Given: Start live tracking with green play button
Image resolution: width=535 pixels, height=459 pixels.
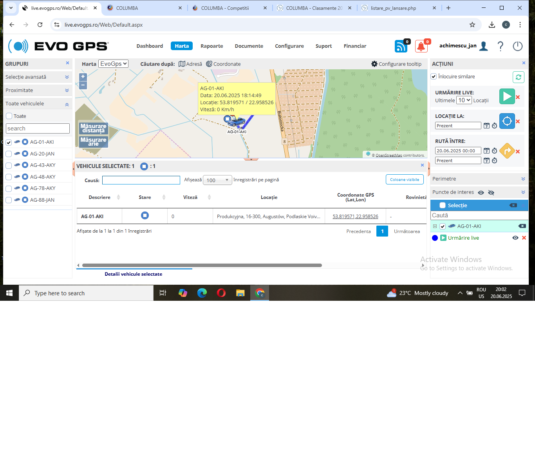Looking at the screenshot, I should pos(507,96).
